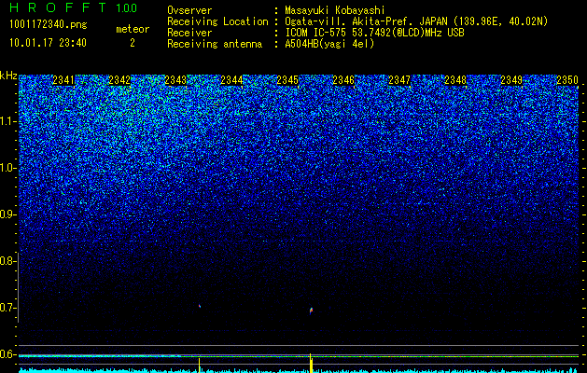Select the file name 1001172340.png
587x373 pixels.
49,24
